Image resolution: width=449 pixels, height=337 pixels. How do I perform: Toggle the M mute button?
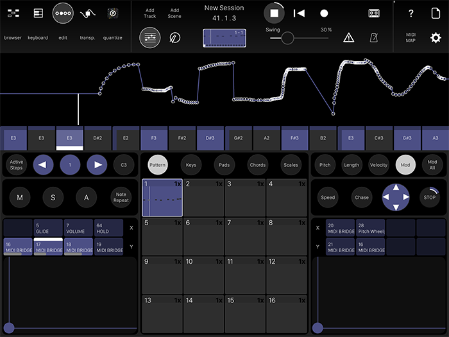click(20, 198)
